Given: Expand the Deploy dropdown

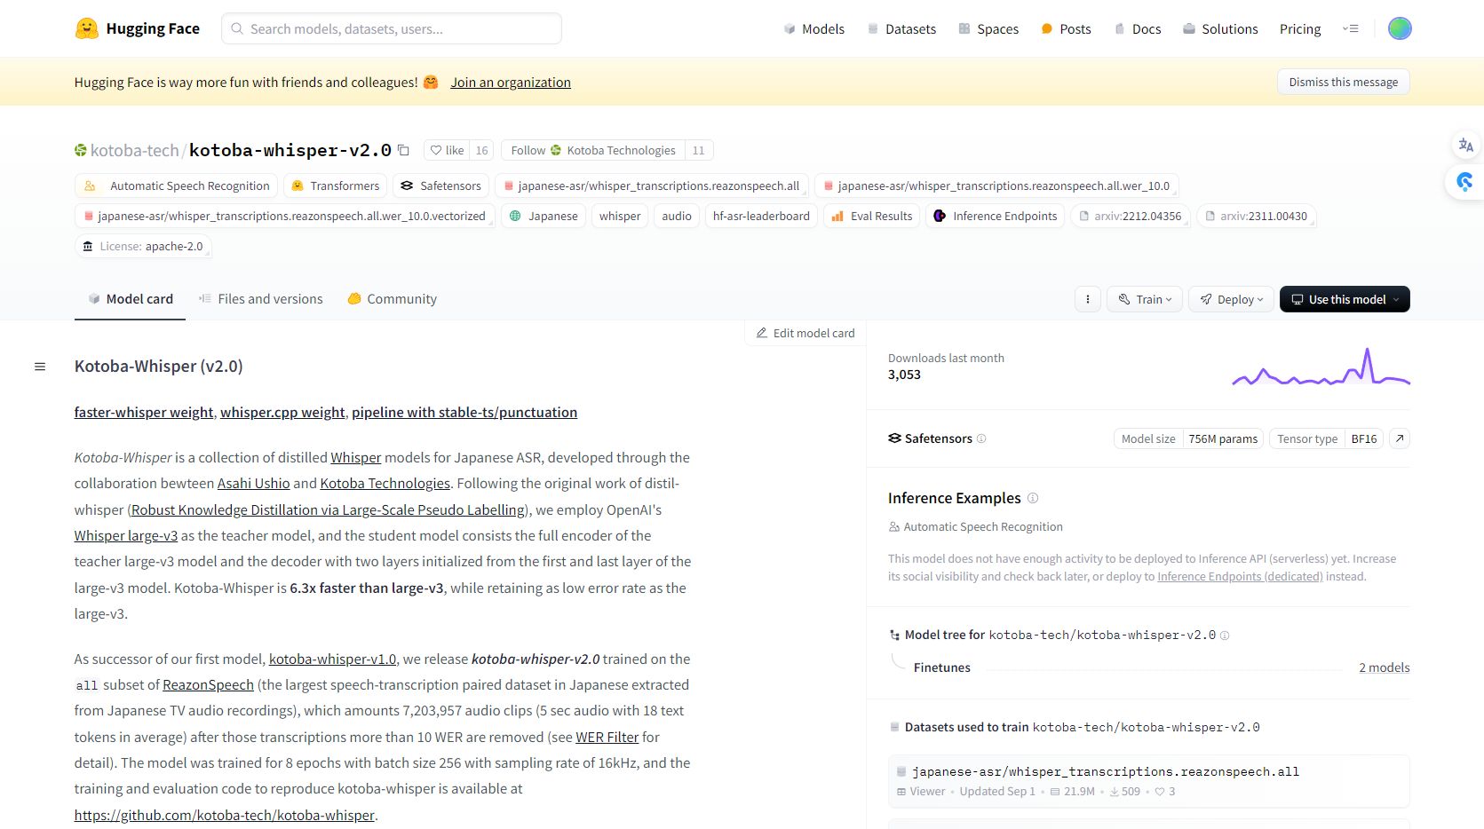Looking at the screenshot, I should pyautogui.click(x=1231, y=299).
